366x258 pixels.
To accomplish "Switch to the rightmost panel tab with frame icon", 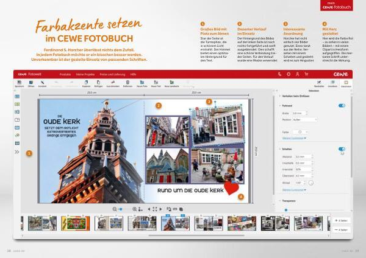I will pyautogui.click(x=346, y=83).
